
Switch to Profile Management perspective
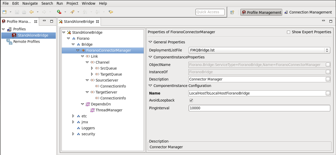[261, 12]
